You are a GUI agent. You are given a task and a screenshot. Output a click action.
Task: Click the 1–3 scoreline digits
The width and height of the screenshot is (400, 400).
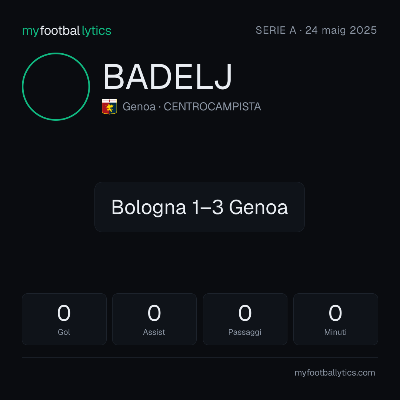(x=208, y=207)
